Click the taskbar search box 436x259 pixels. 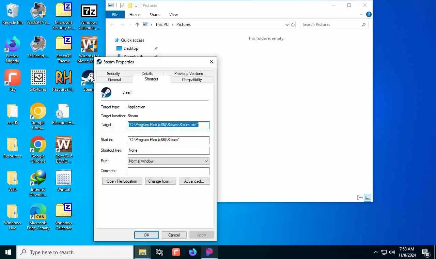[x=75, y=252]
